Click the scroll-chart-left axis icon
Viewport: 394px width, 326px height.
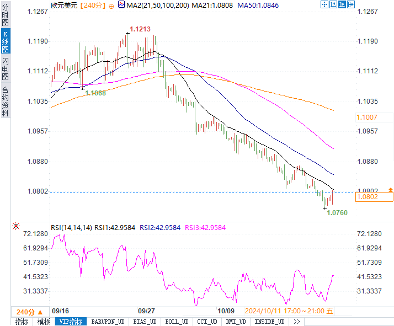click(x=333, y=4)
